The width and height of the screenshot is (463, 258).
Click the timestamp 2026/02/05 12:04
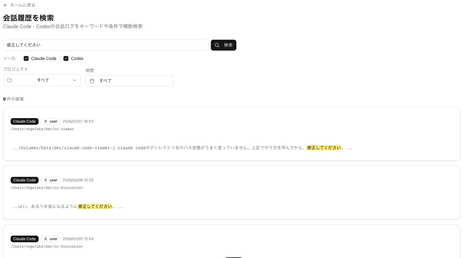click(78, 239)
